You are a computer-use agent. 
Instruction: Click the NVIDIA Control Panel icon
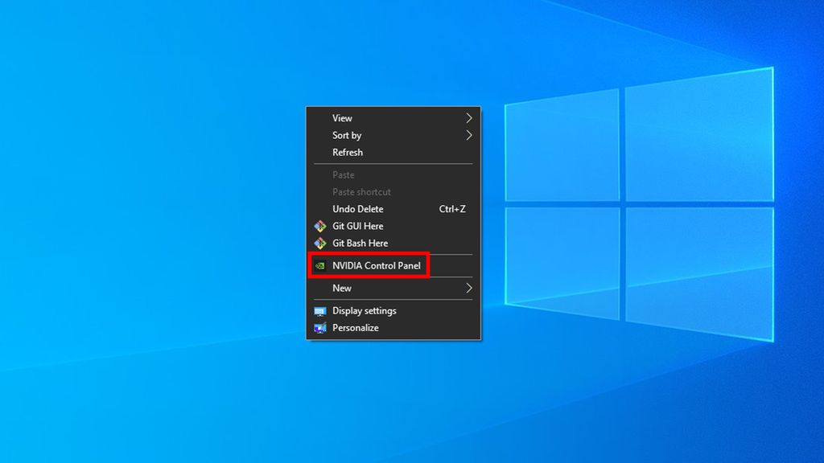point(321,265)
